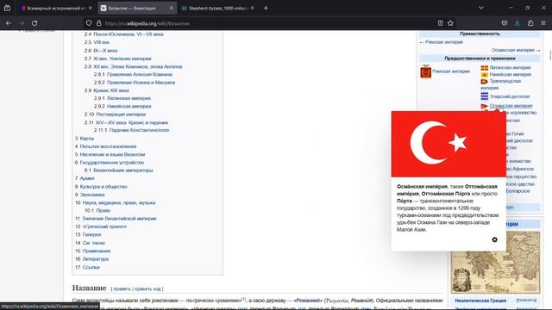
Task: Jump to "2.9 Кризис XIII века"
Action: 107,90
